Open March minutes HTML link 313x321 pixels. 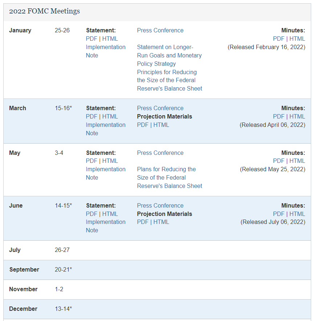pyautogui.click(x=297, y=116)
